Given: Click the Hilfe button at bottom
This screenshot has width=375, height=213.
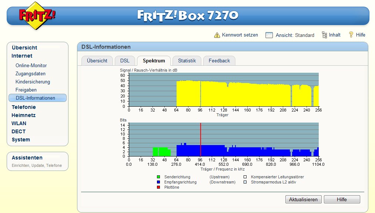Looking at the screenshot, I should click(x=342, y=199).
